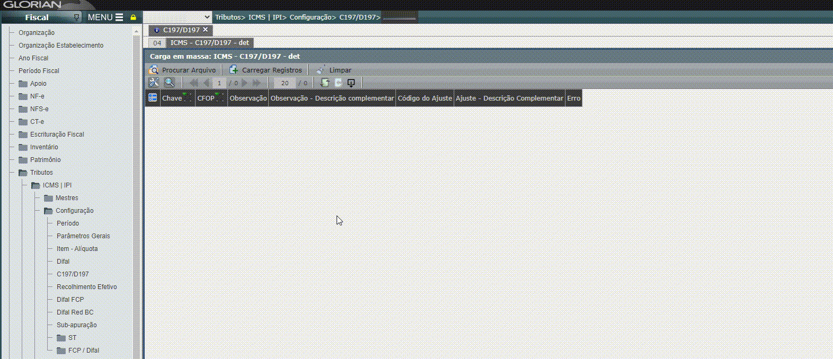This screenshot has height=359, width=833.
Task: Select the ICMS - C197/D197 - det tab
Action: pyautogui.click(x=209, y=43)
